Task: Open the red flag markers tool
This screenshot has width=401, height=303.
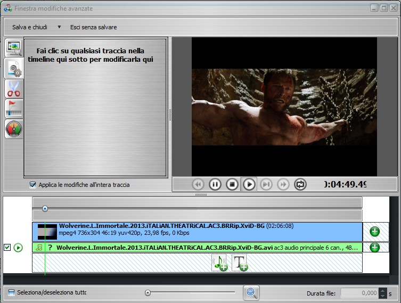Action: tap(14, 109)
